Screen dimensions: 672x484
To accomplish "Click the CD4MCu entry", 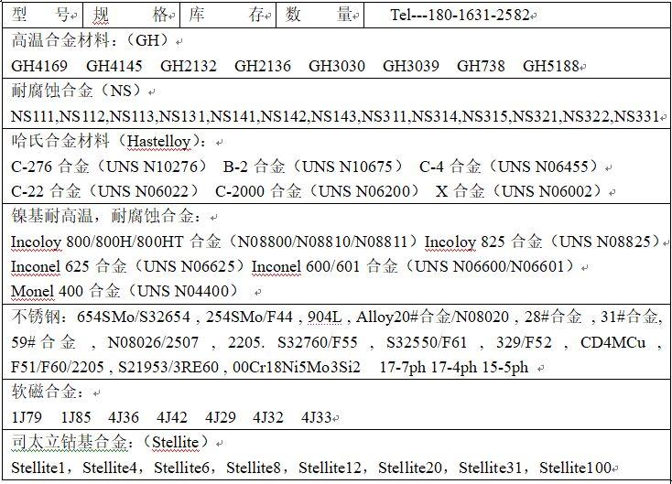I will (x=612, y=342).
